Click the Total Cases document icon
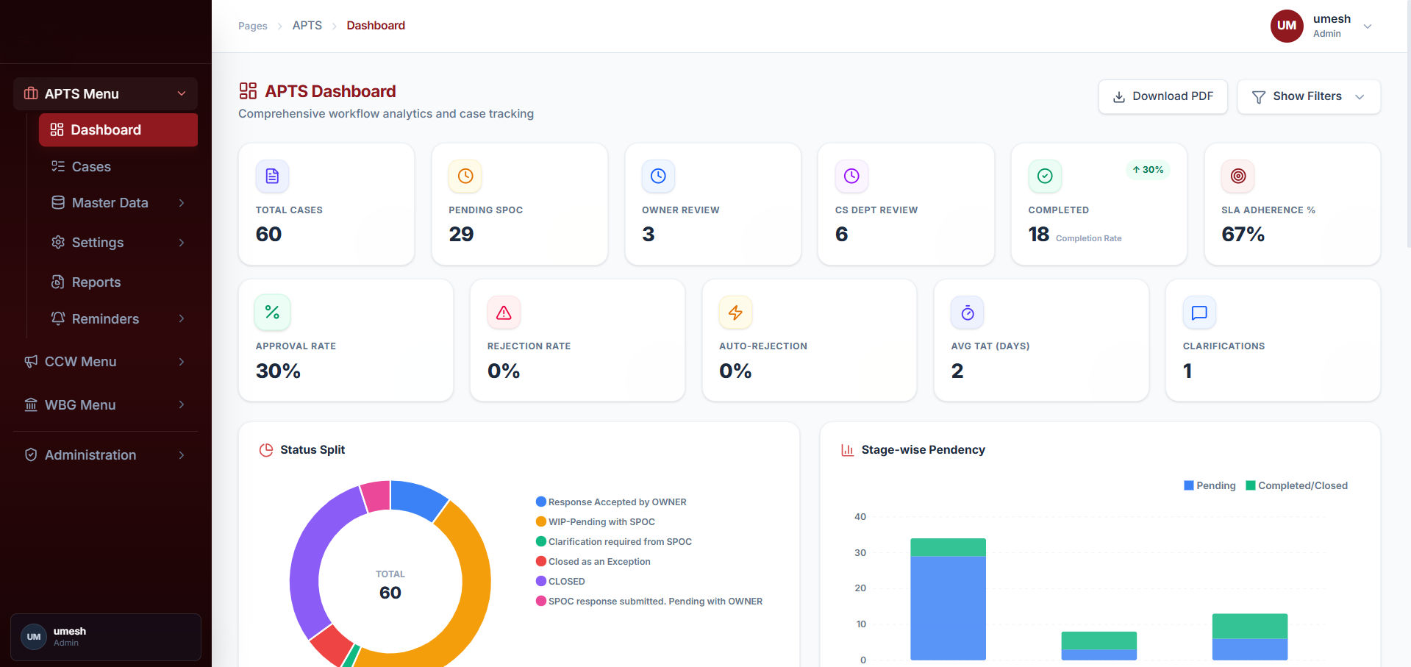Image resolution: width=1411 pixels, height=667 pixels. click(272, 176)
